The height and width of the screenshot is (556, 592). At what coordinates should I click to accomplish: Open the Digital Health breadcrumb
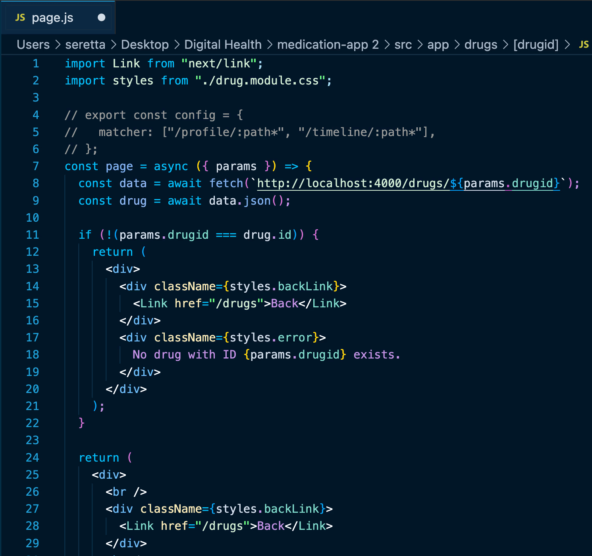coord(223,44)
